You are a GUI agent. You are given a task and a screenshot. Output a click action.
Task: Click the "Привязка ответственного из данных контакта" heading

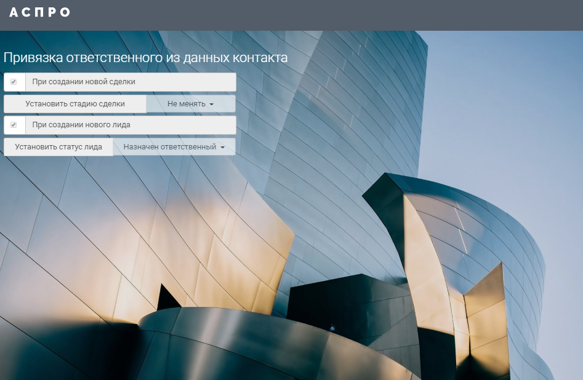click(145, 58)
